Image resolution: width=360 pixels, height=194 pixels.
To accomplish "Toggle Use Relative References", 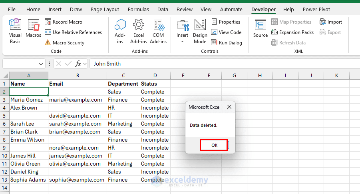I will pos(73,32).
